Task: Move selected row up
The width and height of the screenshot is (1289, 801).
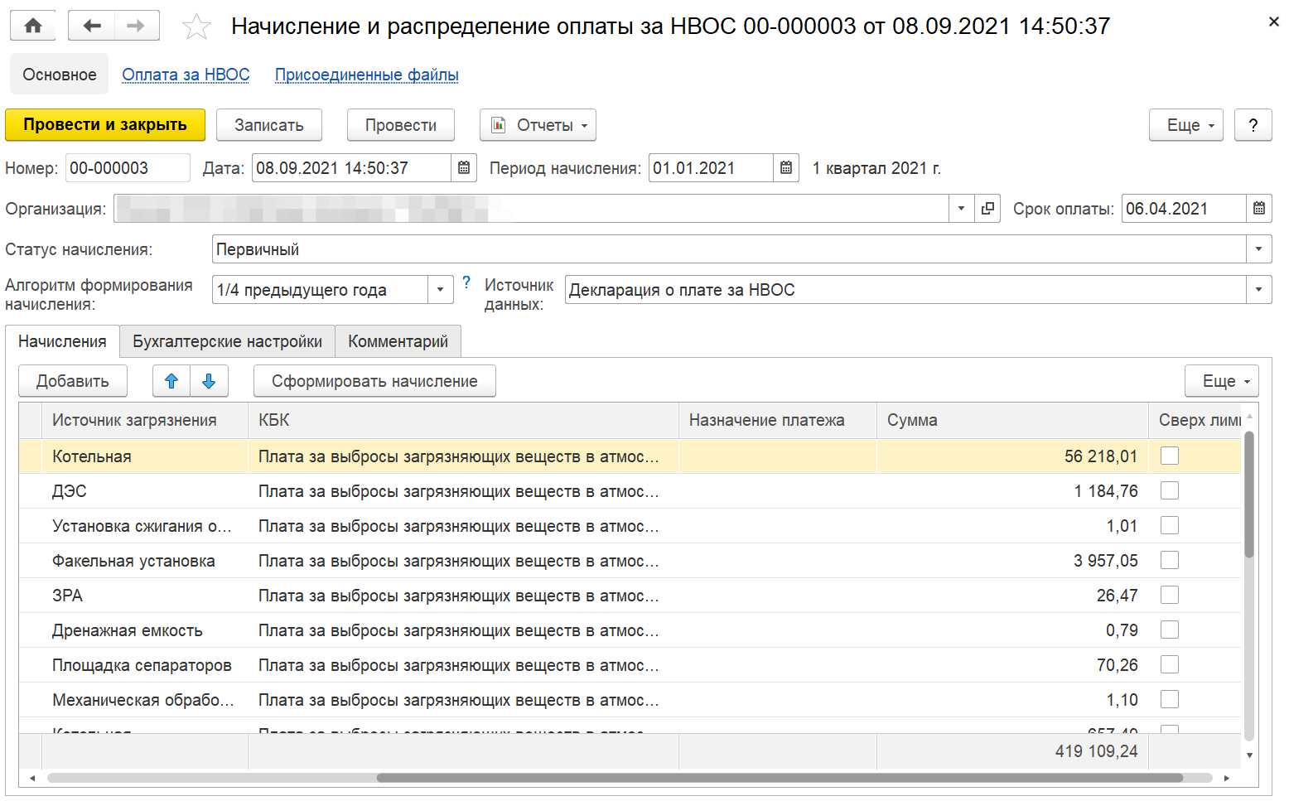Action: (171, 381)
